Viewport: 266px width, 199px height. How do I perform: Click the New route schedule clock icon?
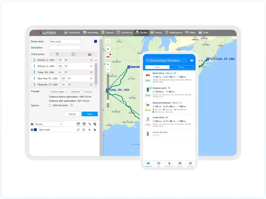[78, 130]
